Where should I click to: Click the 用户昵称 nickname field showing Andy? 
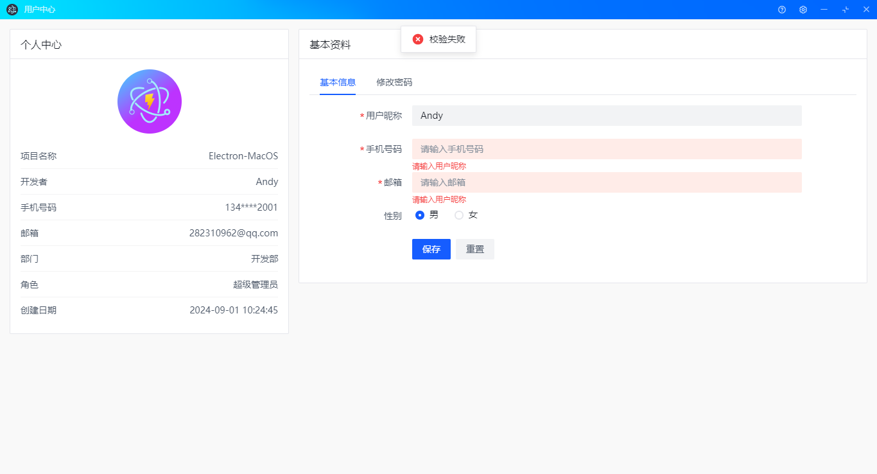607,116
